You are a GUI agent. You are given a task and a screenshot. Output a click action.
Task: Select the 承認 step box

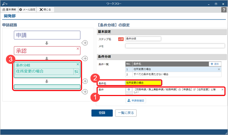pos(47,51)
